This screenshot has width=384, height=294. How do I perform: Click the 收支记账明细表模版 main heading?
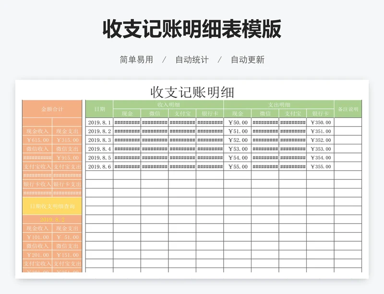click(x=192, y=29)
